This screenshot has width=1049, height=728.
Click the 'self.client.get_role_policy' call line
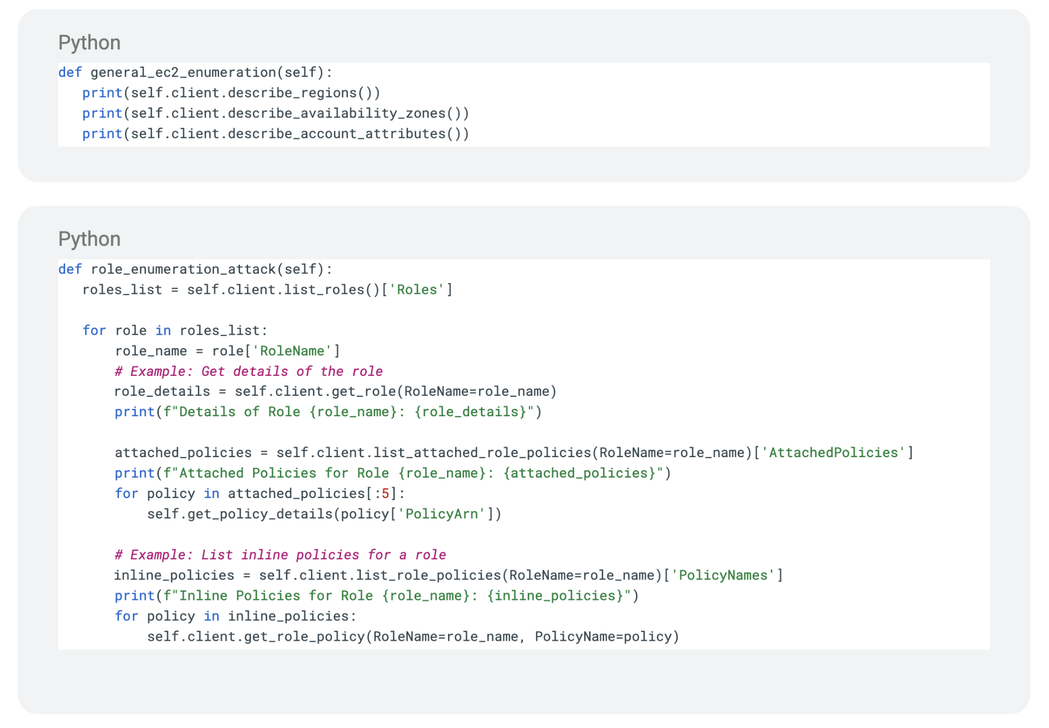pos(414,637)
